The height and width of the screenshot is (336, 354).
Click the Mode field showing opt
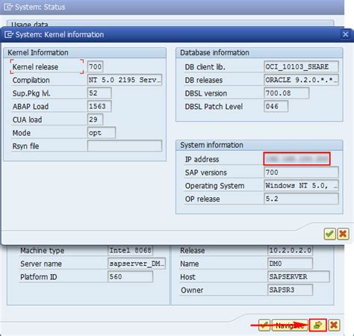(x=102, y=133)
